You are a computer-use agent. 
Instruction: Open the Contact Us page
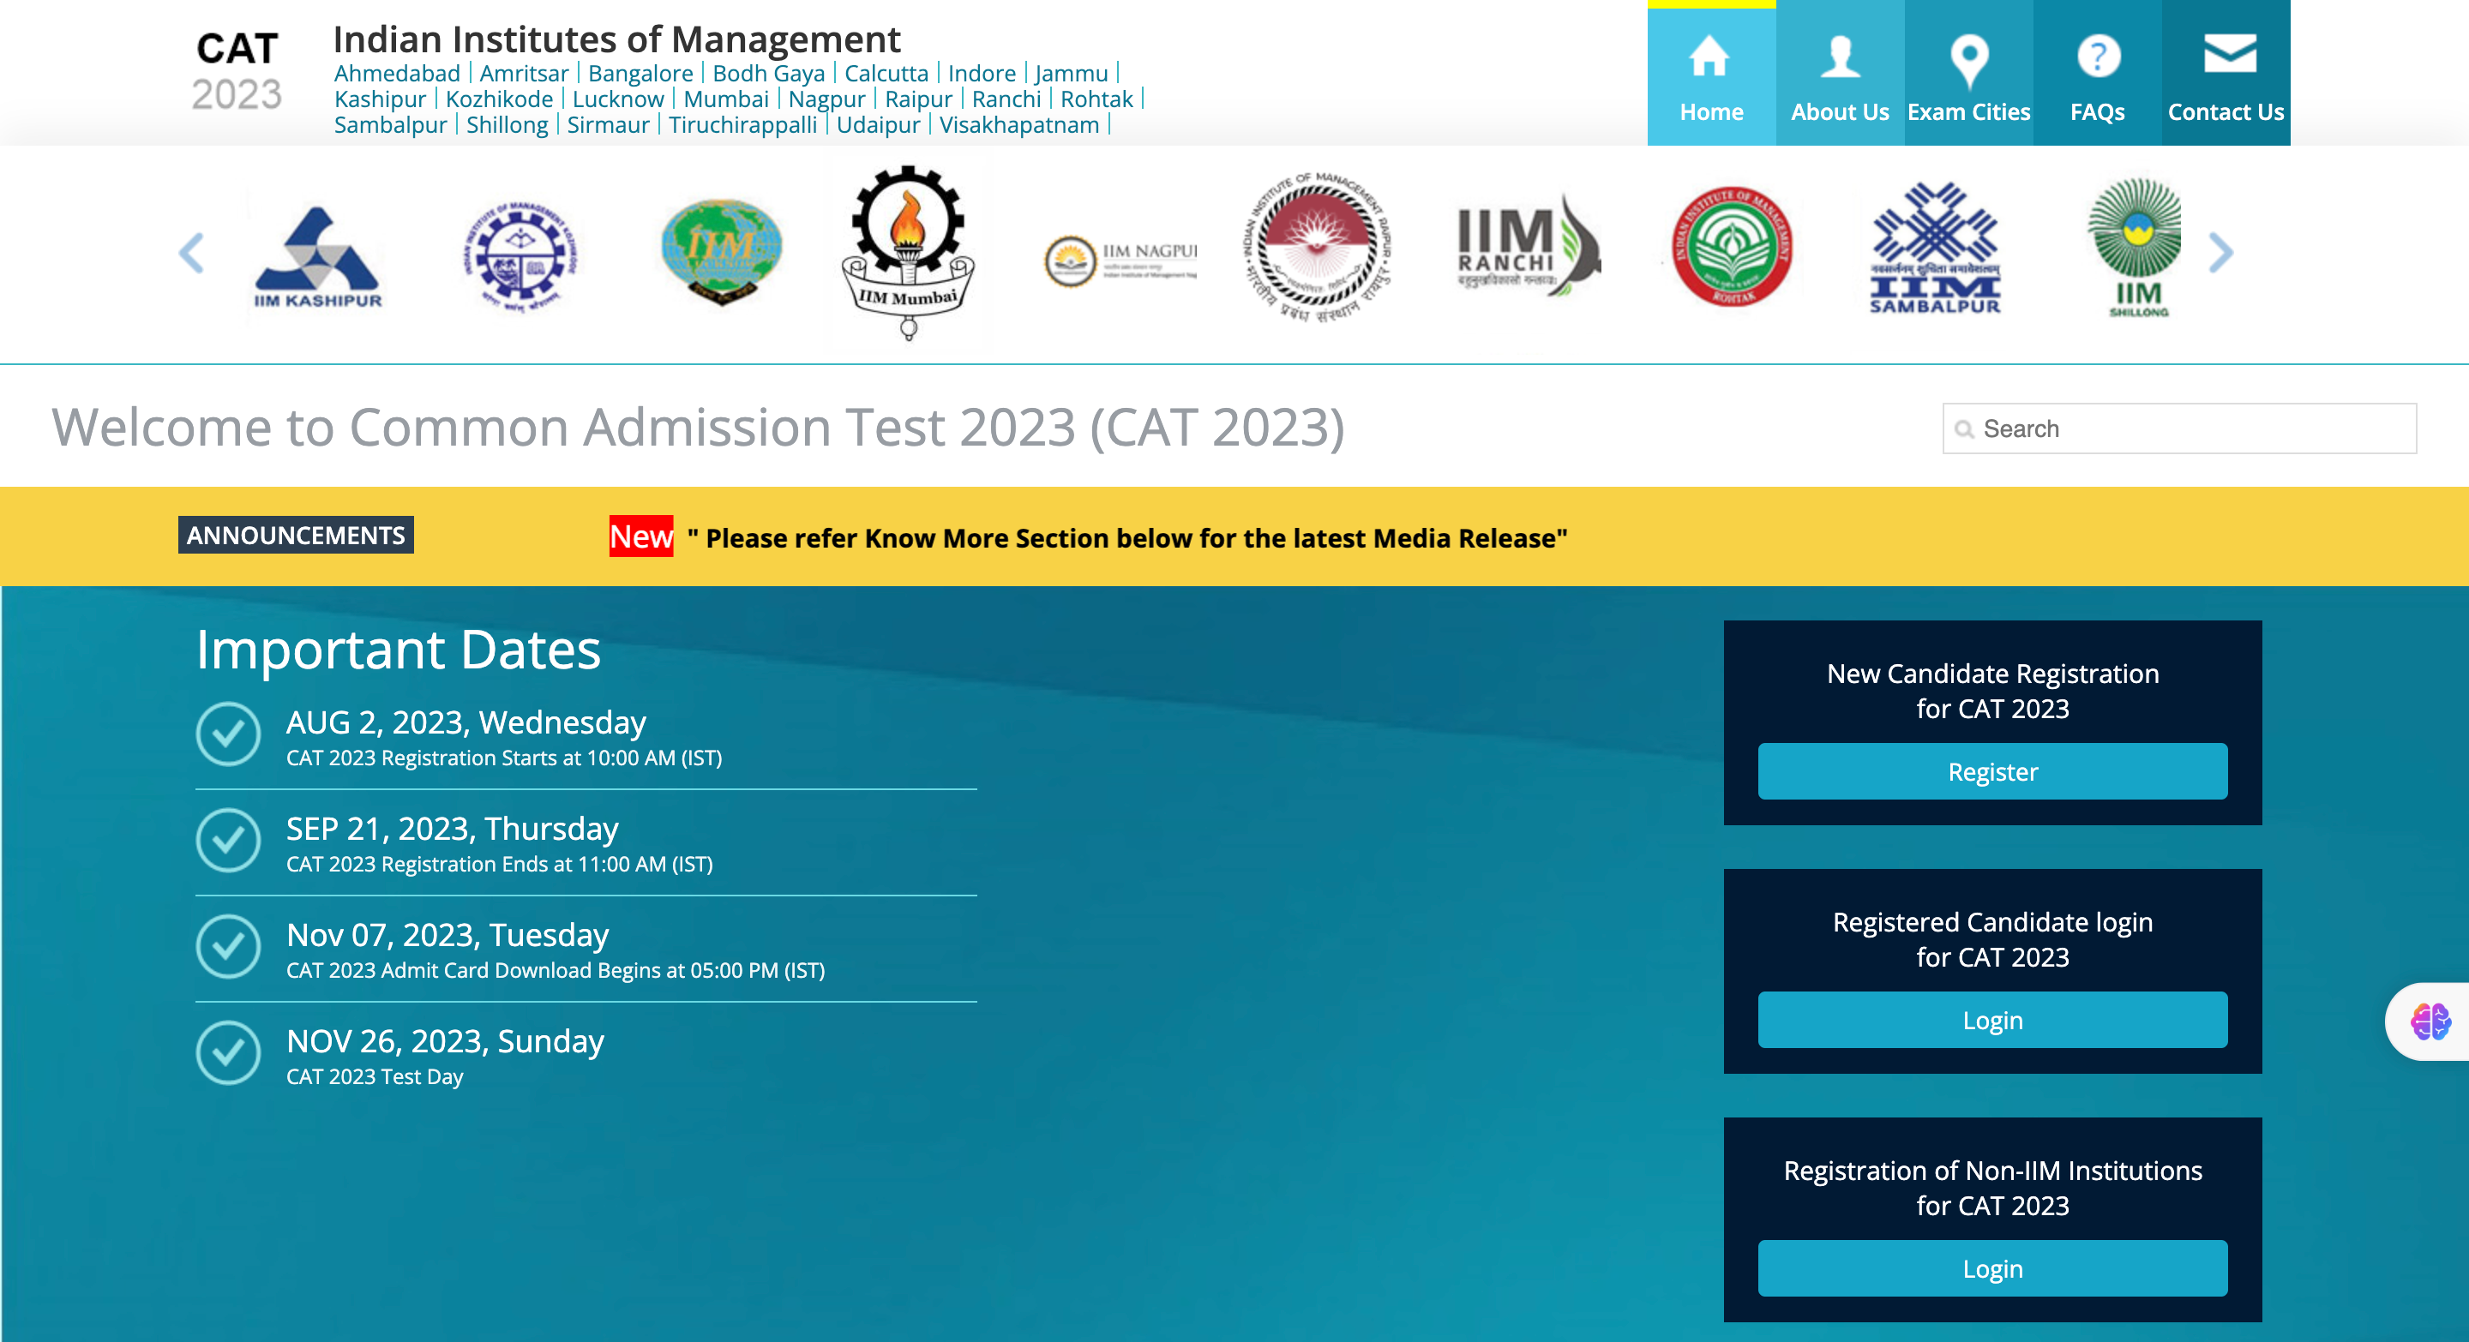pyautogui.click(x=2226, y=74)
